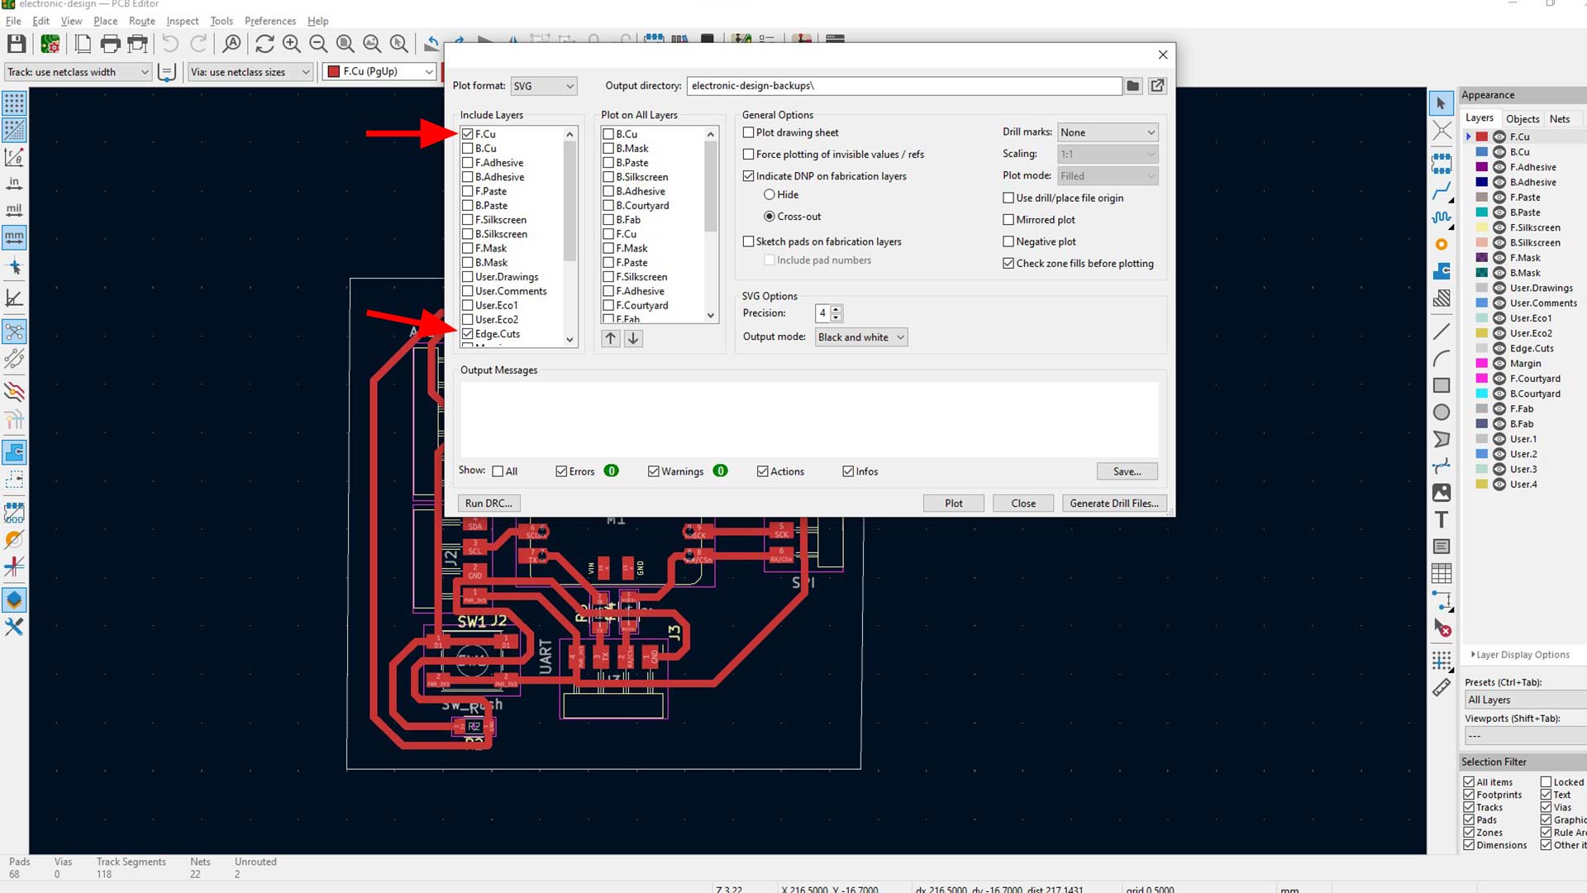Select millimeters unit icon
This screenshot has width=1587, height=893.
pyautogui.click(x=14, y=237)
